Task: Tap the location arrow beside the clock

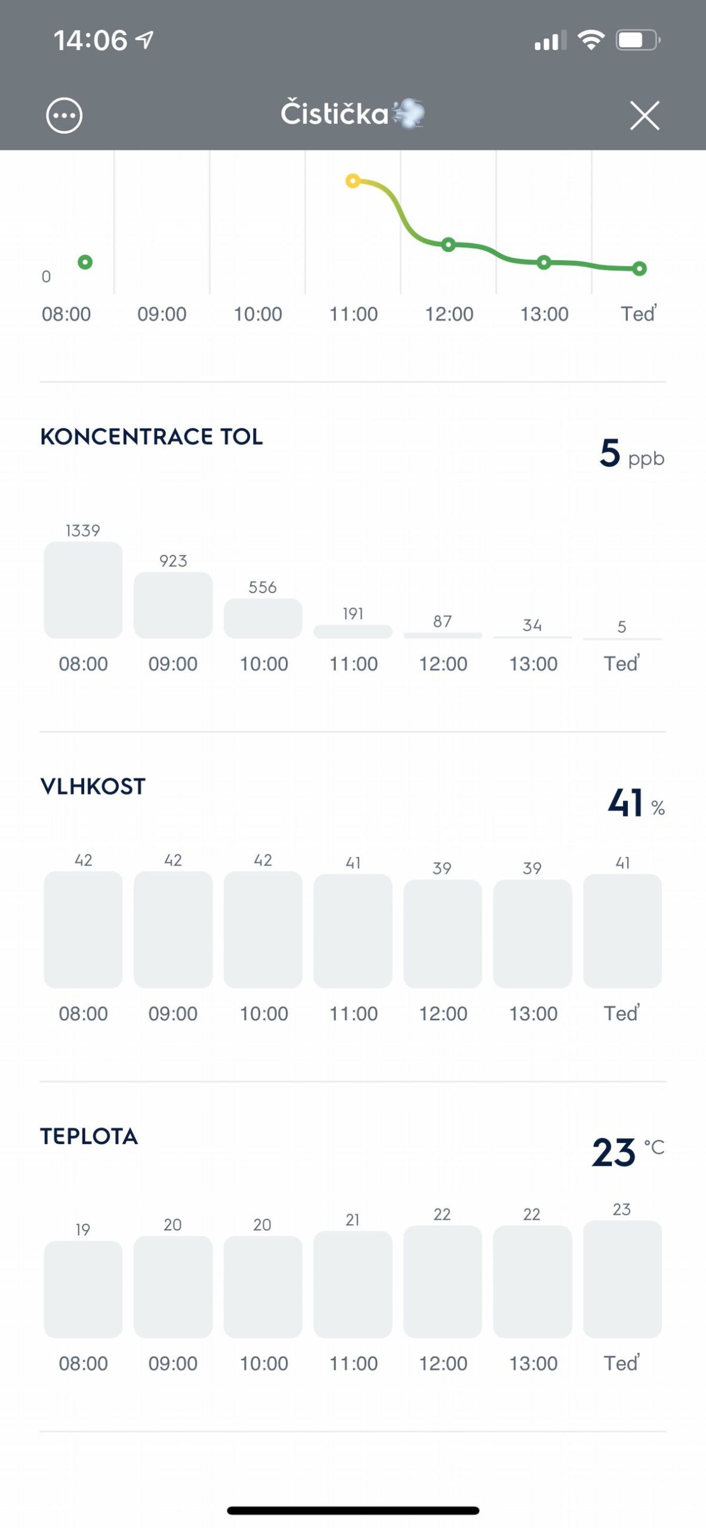Action: pos(144,40)
